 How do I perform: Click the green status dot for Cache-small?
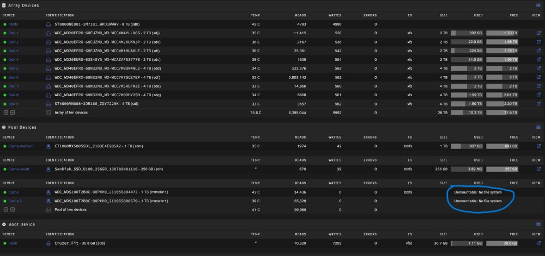[5, 169]
